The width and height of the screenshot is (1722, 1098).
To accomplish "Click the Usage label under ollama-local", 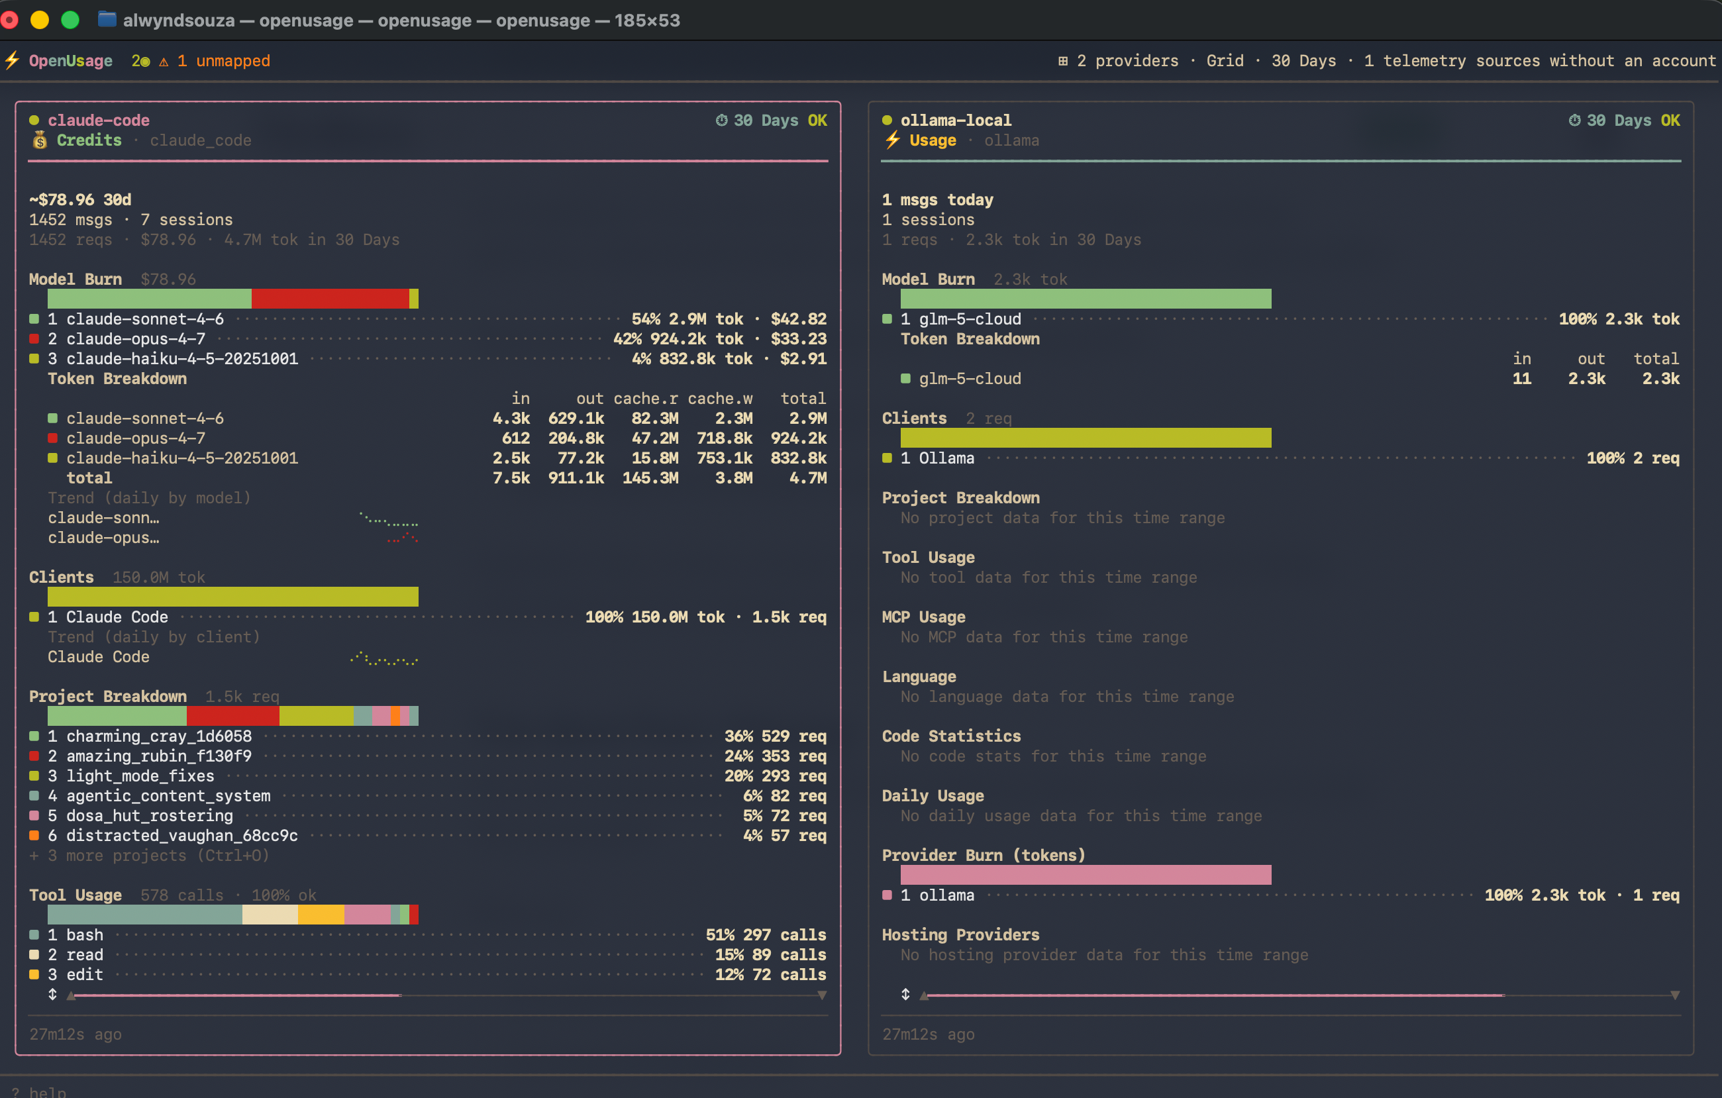I will [933, 140].
